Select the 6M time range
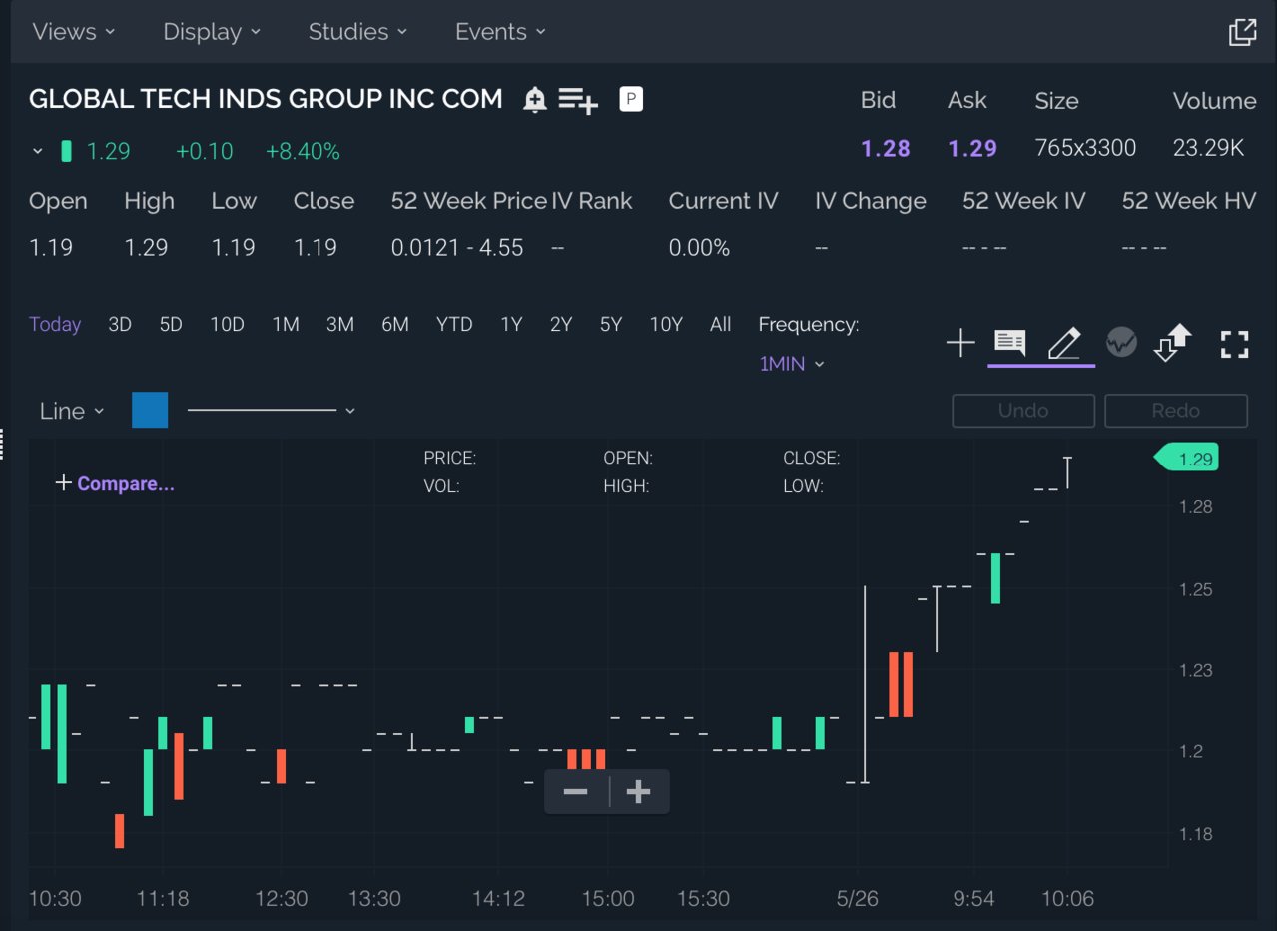The image size is (1277, 931). [395, 324]
